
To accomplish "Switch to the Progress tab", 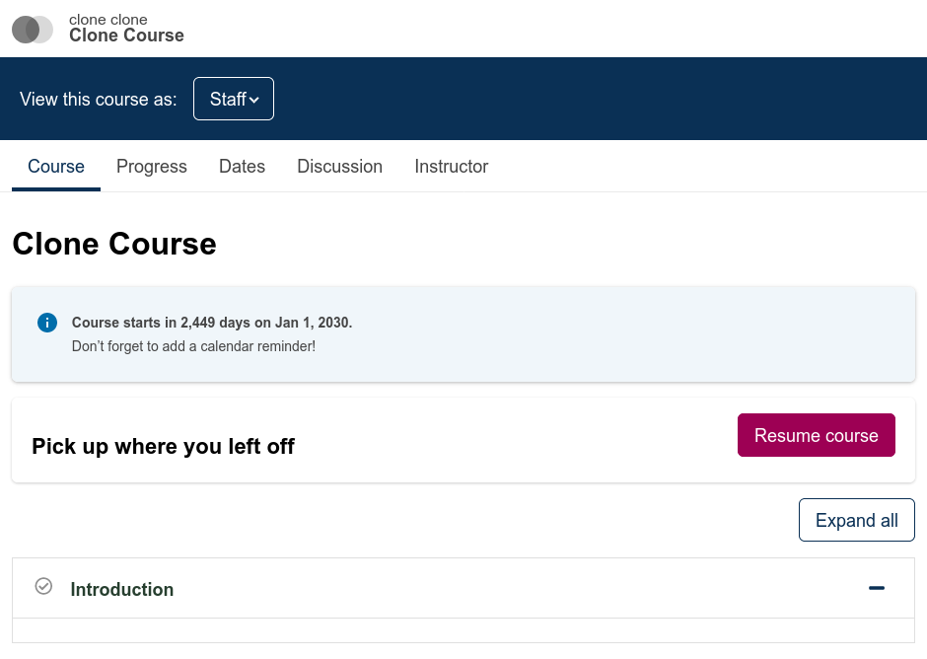I will 151,166.
